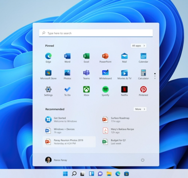188x178 pixels.
Task: Open Surface Roadmap presentation
Action: point(126,119)
